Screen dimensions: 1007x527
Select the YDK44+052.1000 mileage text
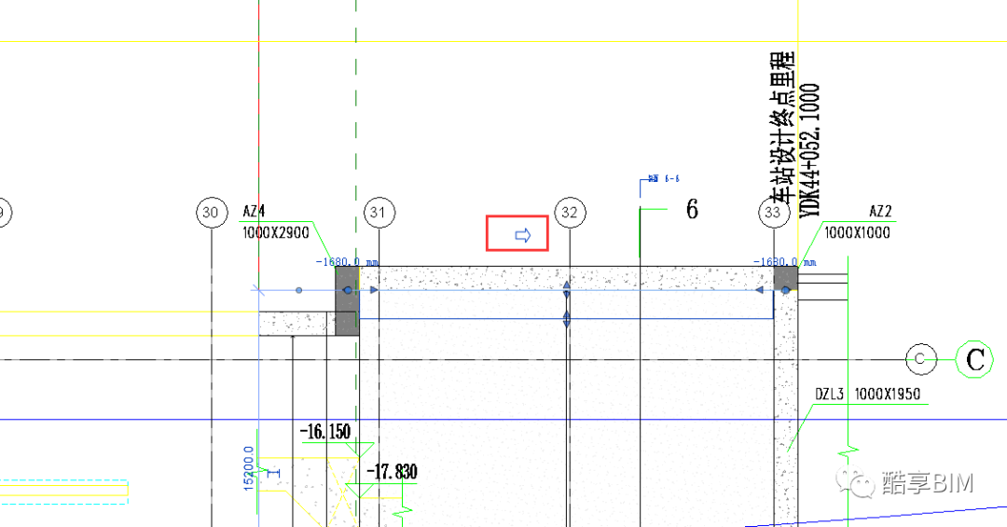tap(810, 150)
